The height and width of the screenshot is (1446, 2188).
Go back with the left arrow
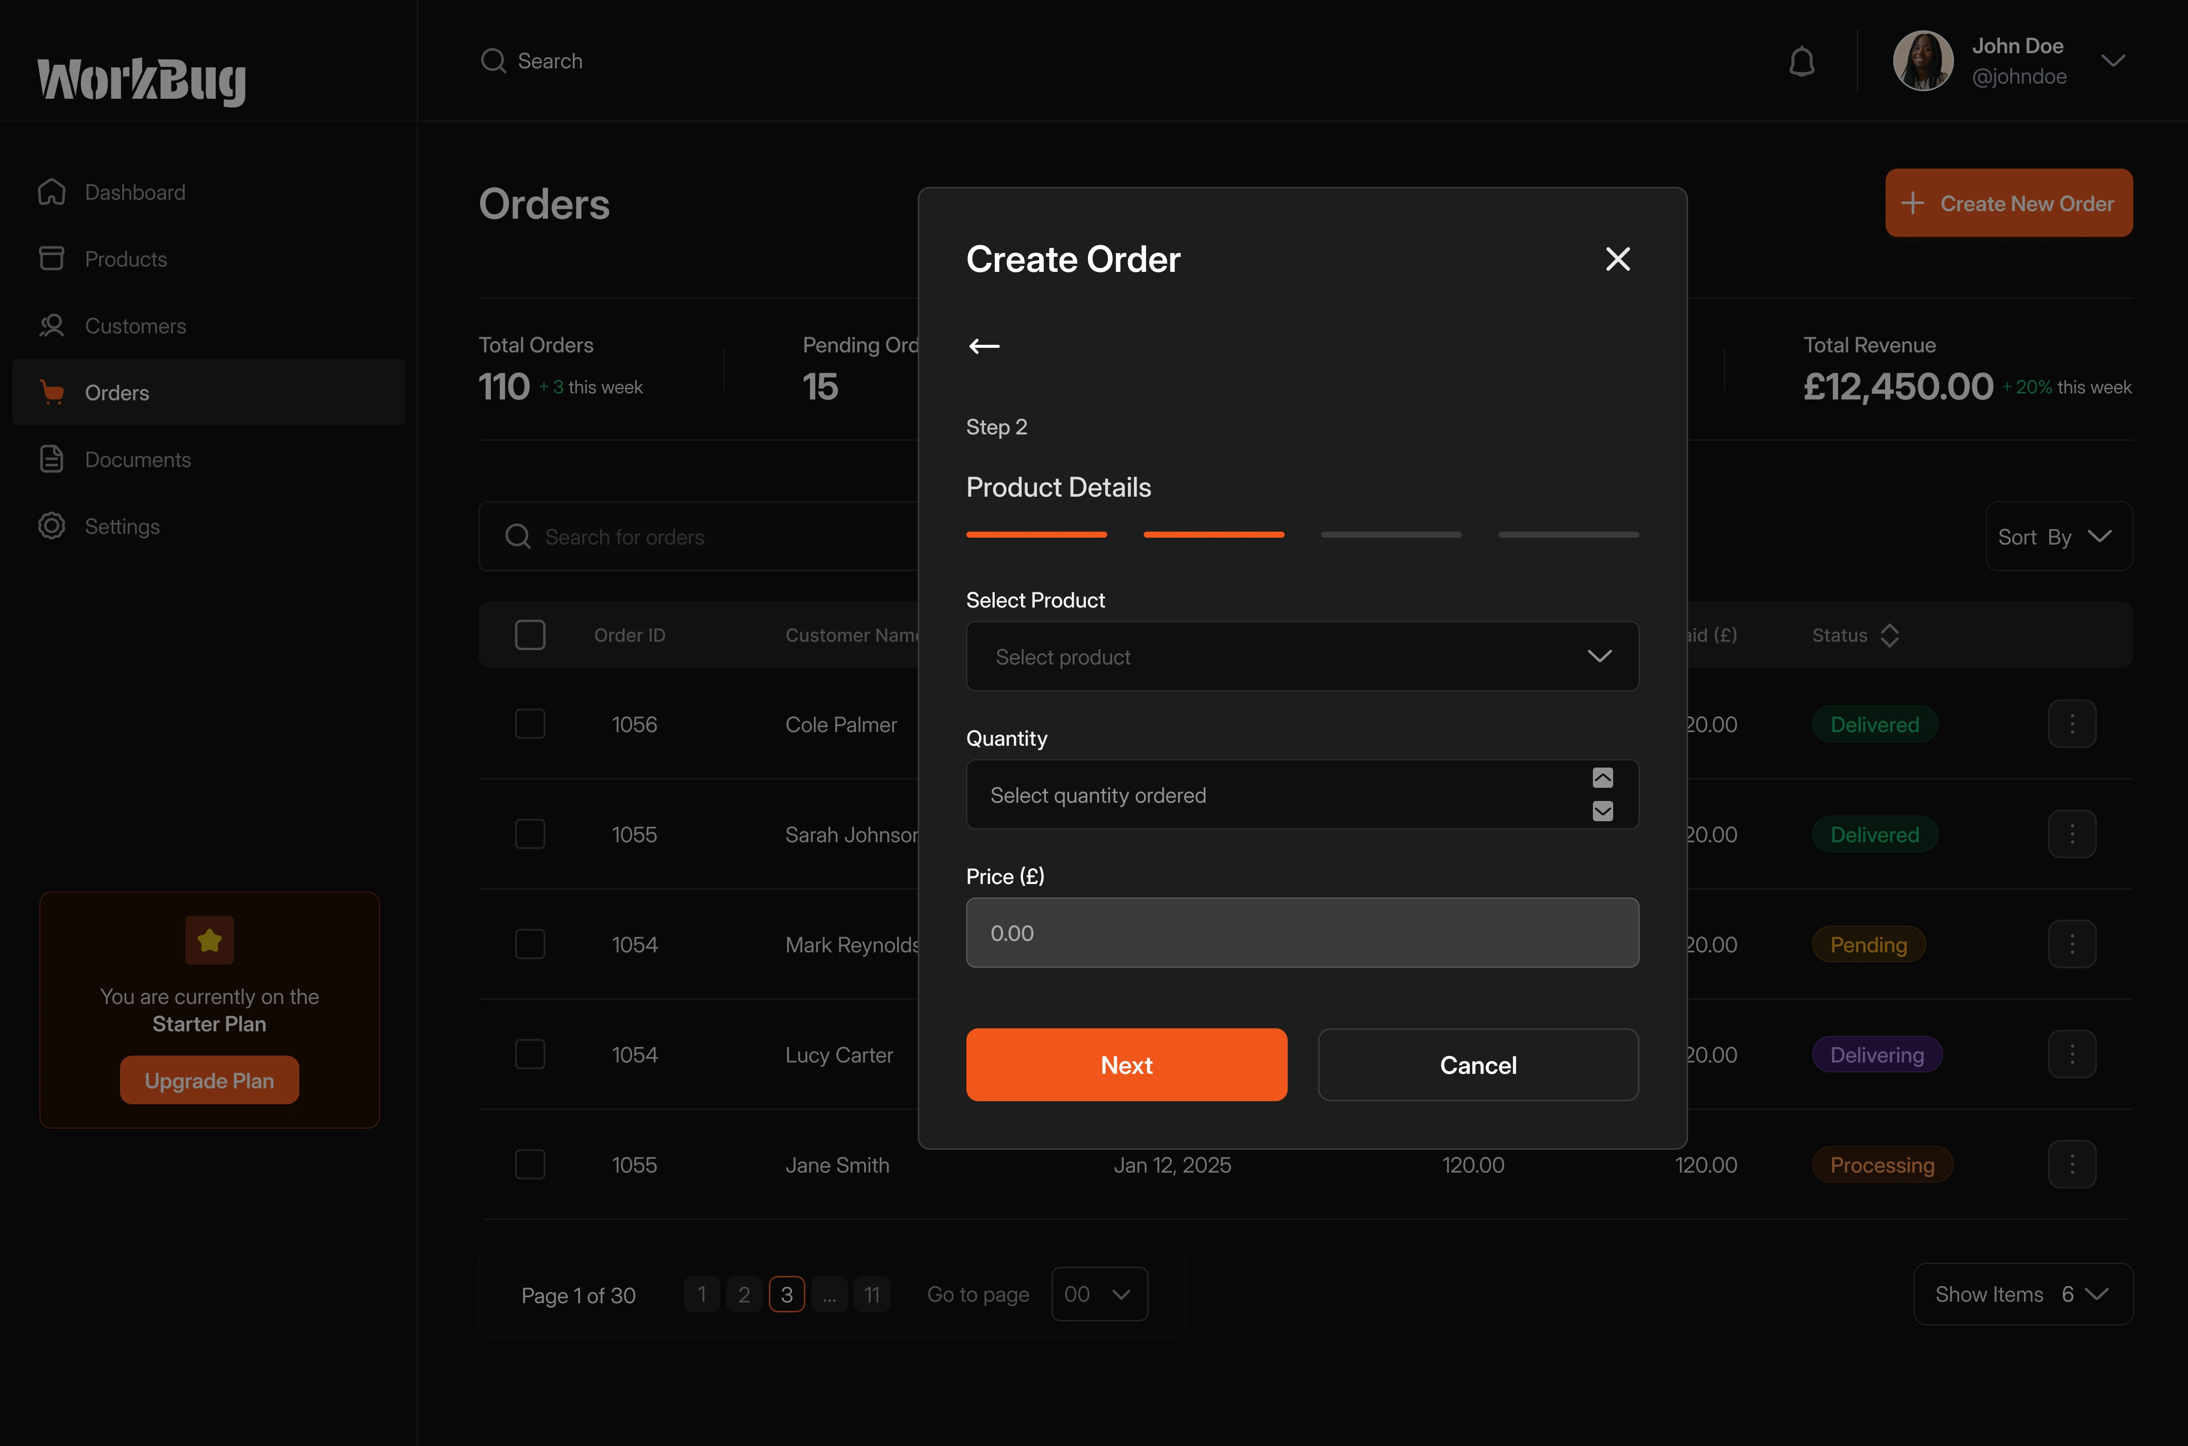(x=984, y=346)
